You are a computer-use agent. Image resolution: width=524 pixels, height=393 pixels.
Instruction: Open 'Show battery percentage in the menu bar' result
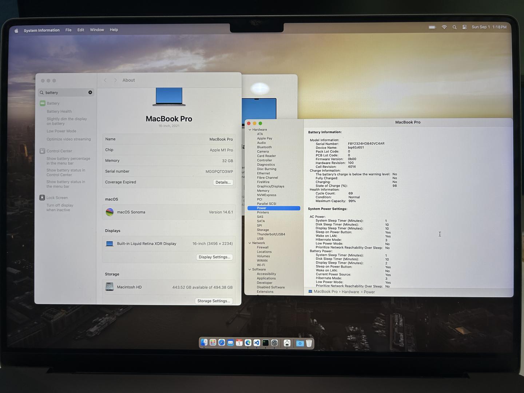point(68,161)
